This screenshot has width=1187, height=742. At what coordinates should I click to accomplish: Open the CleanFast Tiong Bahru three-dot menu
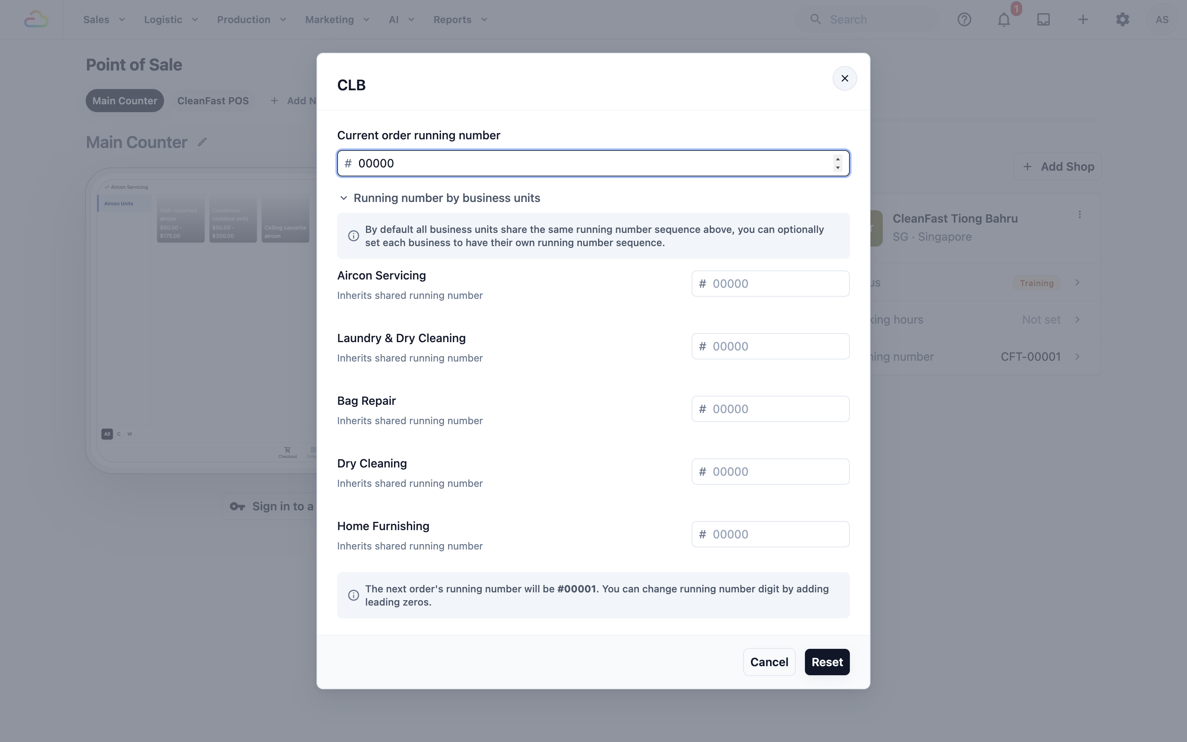point(1079,214)
